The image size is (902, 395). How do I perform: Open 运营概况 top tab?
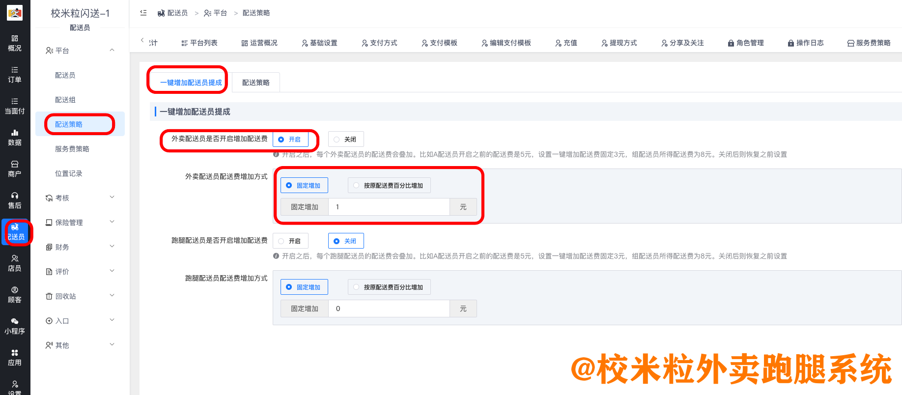[x=259, y=43]
